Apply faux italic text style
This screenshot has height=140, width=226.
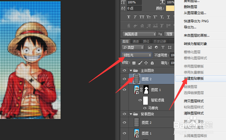pos(135,17)
